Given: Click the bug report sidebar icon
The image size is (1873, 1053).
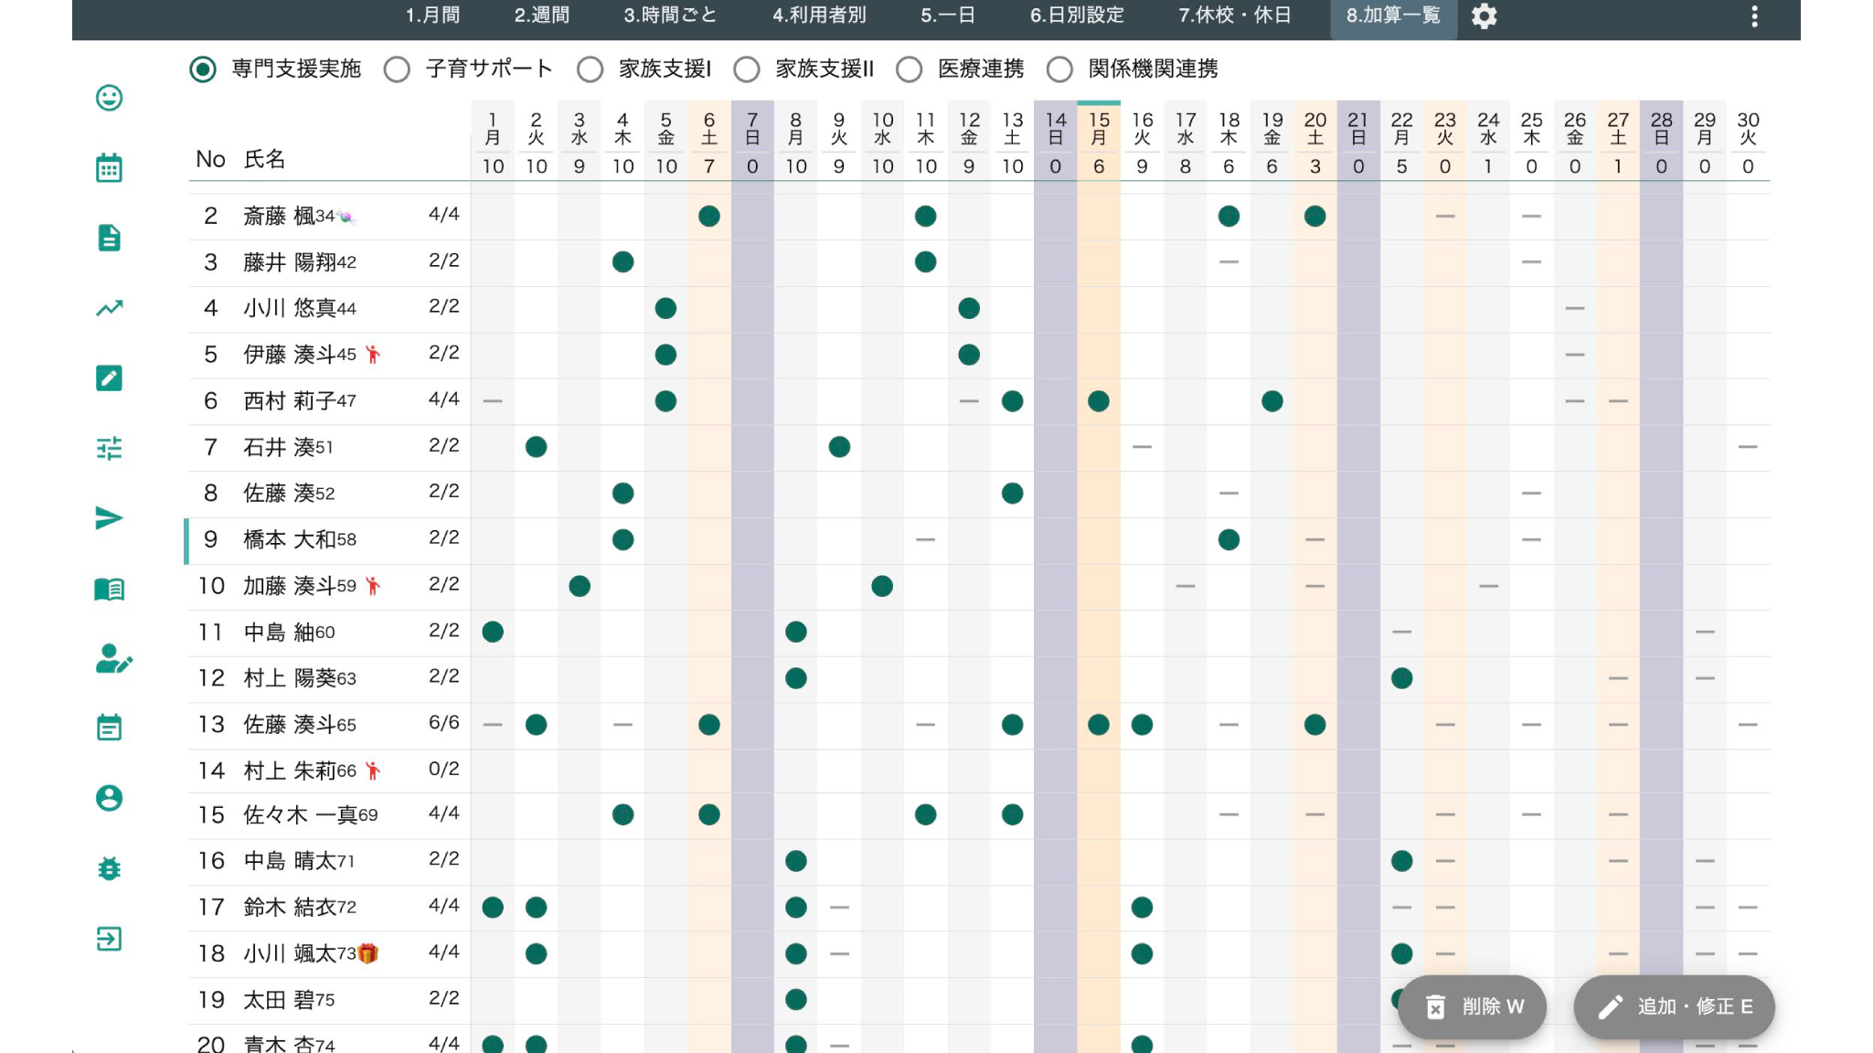Looking at the screenshot, I should [x=109, y=868].
